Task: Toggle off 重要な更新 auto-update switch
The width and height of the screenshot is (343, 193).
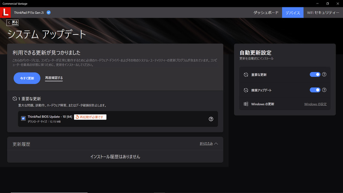Action: [x=315, y=74]
